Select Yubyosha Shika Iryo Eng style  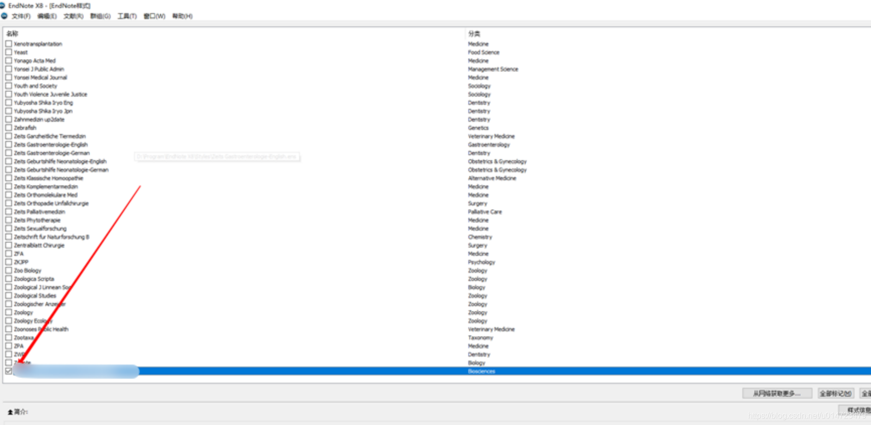(x=43, y=103)
